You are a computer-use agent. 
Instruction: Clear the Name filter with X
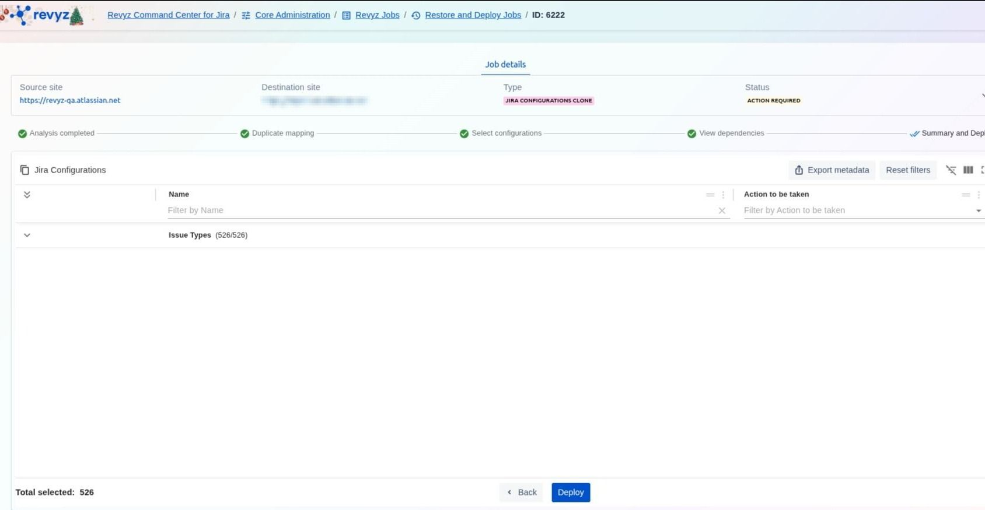pos(722,211)
